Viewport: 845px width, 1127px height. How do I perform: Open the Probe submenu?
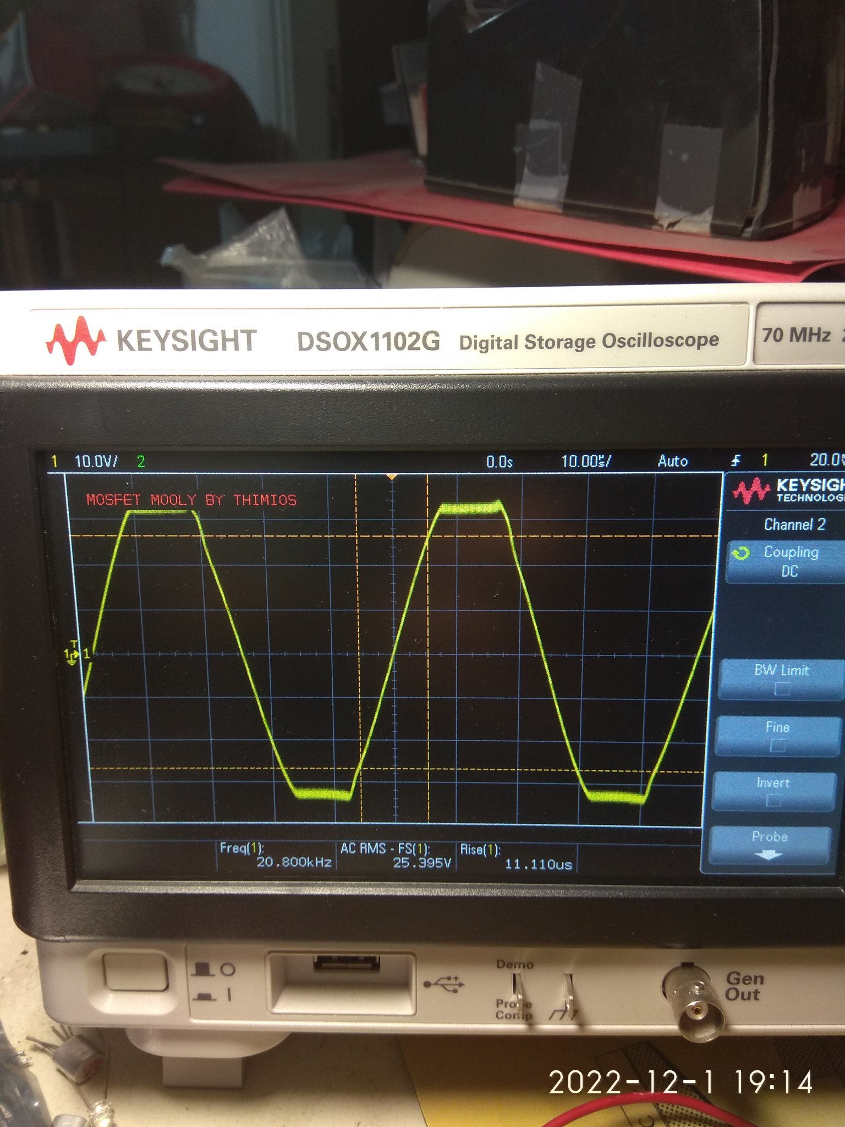769,845
